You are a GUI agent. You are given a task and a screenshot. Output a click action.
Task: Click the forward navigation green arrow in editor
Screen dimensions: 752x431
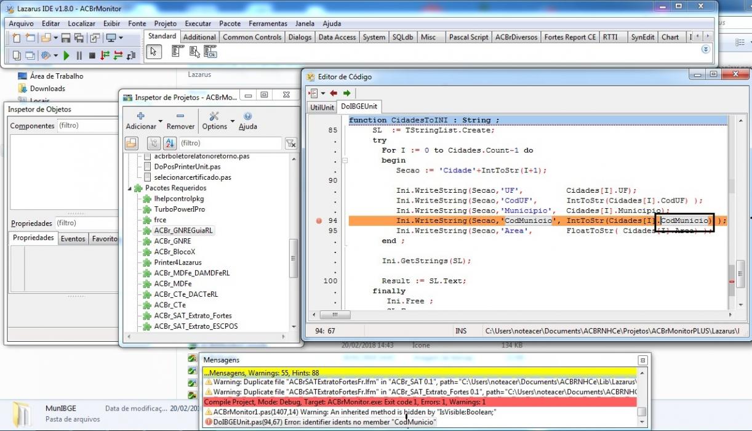click(x=347, y=93)
